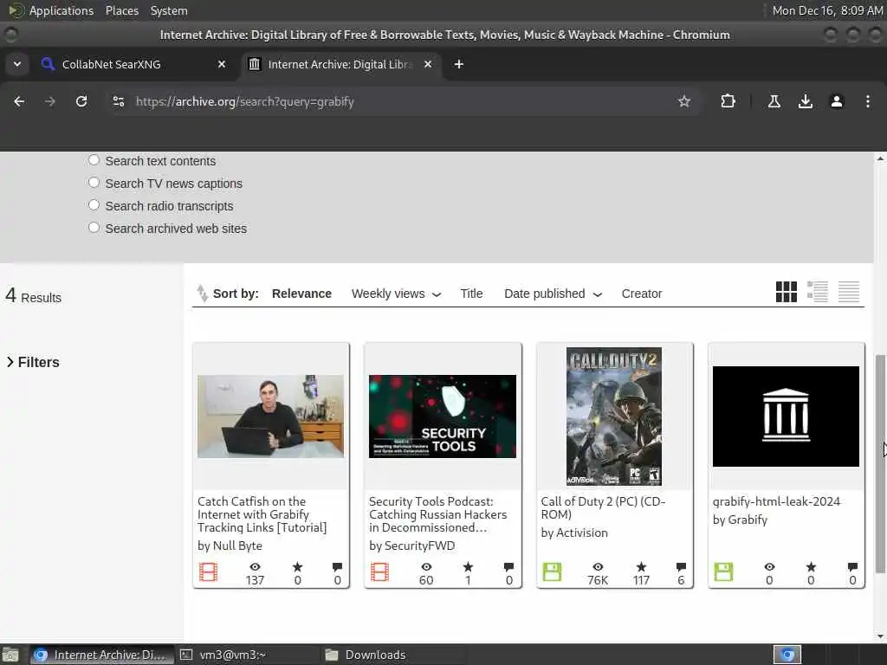Viewport: 887px width, 665px height.
Task: Select Search text contents option
Action: pyautogui.click(x=94, y=160)
